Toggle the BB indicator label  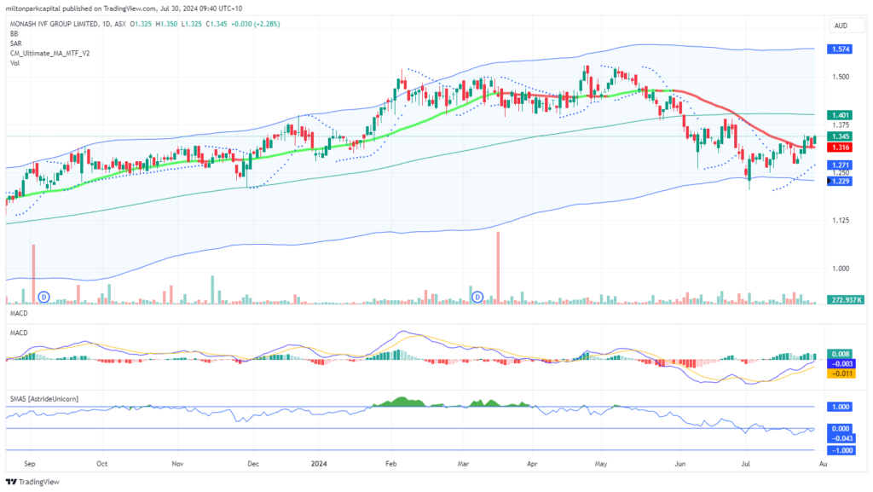14,34
